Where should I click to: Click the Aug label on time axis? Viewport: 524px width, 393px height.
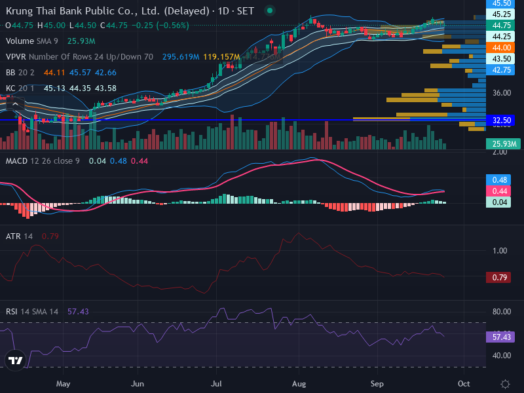click(299, 384)
